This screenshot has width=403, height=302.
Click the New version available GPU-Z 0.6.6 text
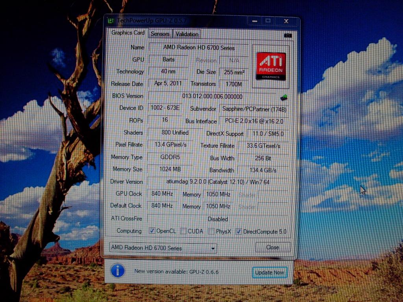(176, 271)
